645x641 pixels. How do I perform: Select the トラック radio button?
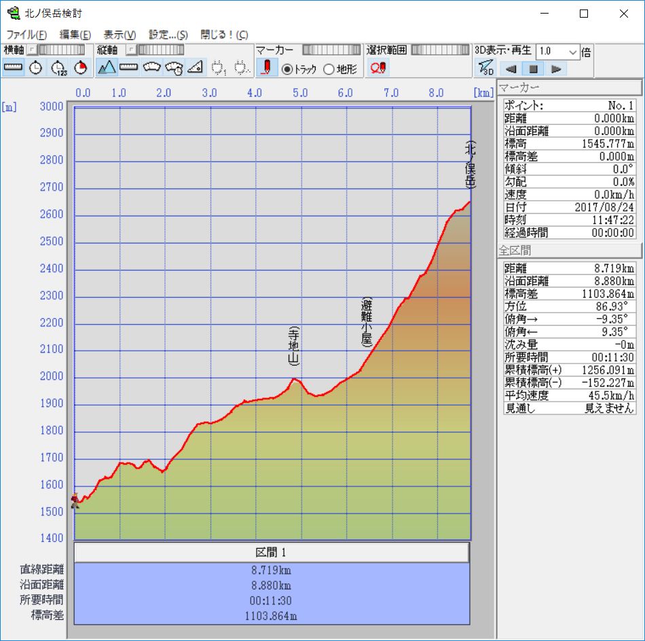(x=287, y=69)
